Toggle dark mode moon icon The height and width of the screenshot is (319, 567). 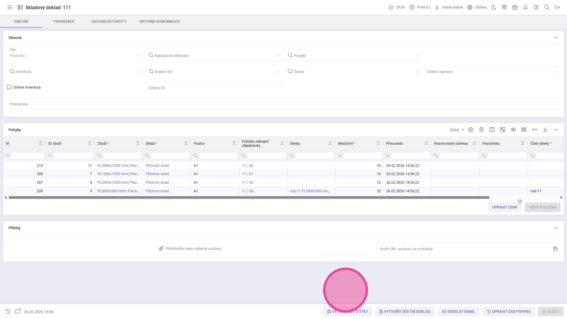point(493,7)
